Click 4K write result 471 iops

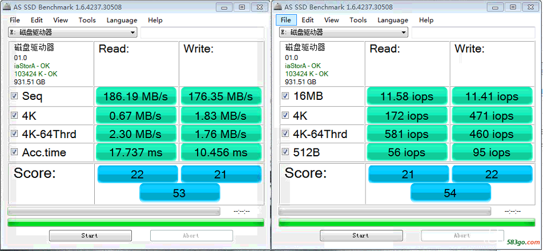coord(492,116)
